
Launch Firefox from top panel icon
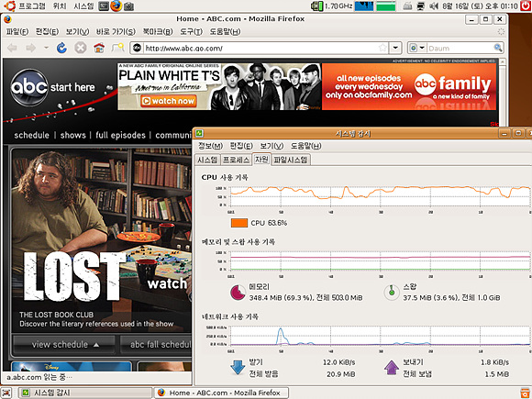(x=116, y=6)
